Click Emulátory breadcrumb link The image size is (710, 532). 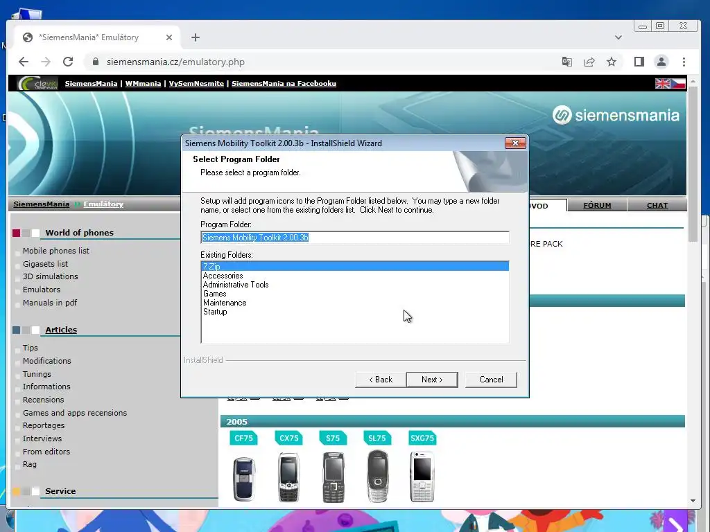[103, 204]
